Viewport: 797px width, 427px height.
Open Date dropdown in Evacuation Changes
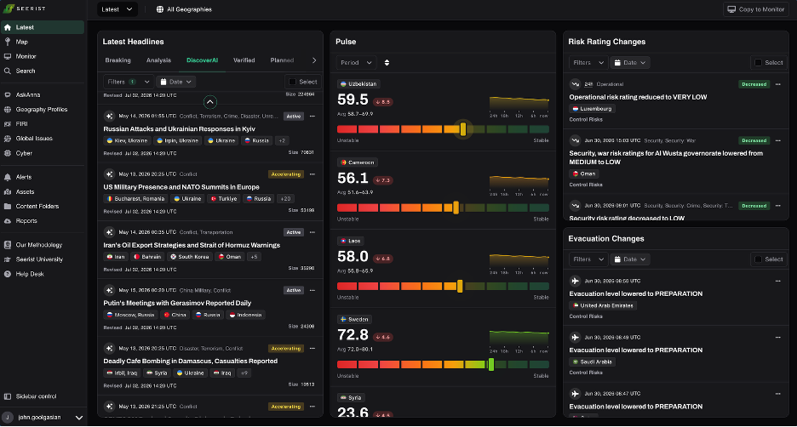pyautogui.click(x=630, y=259)
